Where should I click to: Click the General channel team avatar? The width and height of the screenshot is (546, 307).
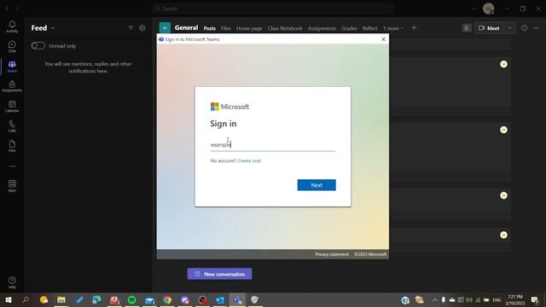(165, 28)
